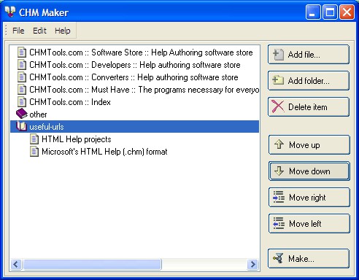This screenshot has width=359, height=280.
Task: Open the File menu
Action: tap(18, 31)
